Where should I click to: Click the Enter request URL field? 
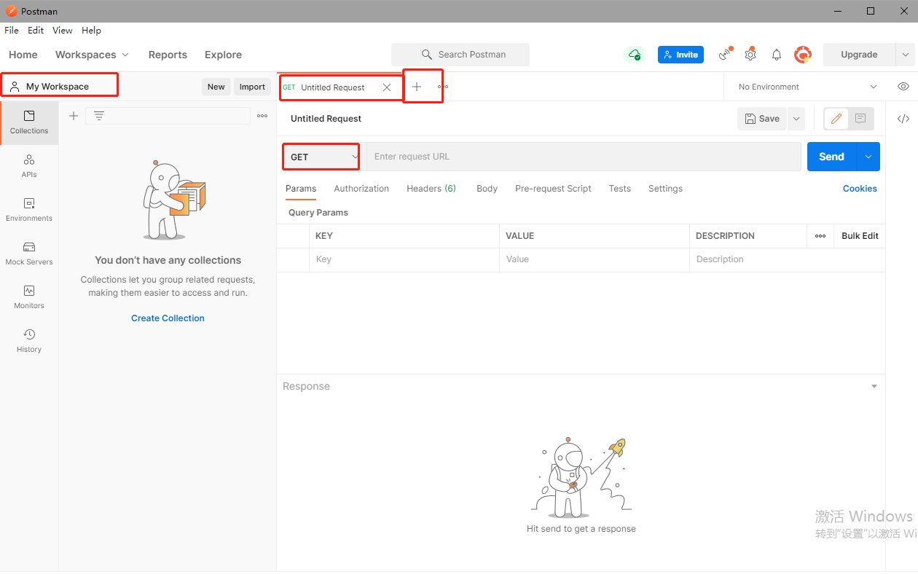tap(583, 157)
